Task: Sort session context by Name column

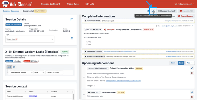Action: pos(25,92)
